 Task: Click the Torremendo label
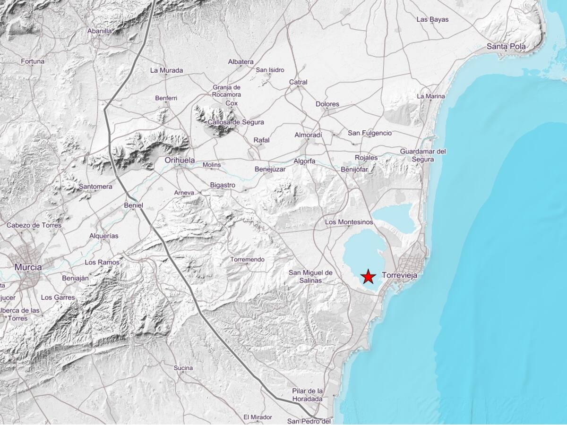[247, 260]
